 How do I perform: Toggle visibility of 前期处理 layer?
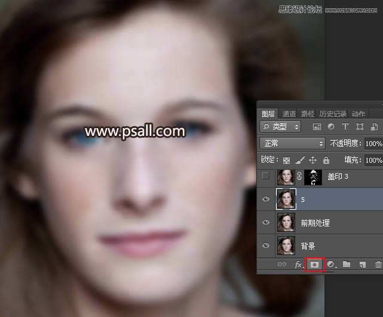(x=266, y=223)
